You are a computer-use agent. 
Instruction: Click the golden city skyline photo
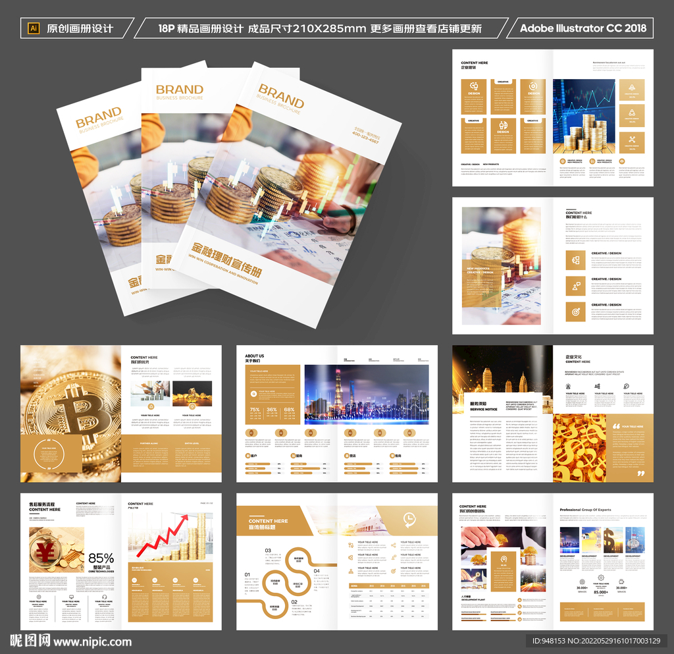502,379
